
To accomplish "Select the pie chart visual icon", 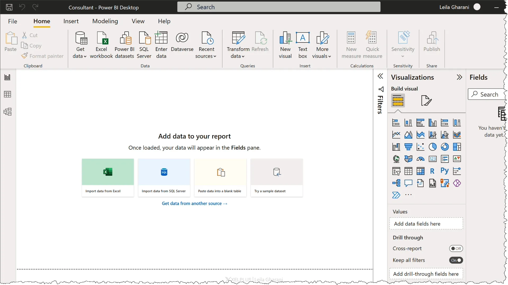I will point(433,147).
